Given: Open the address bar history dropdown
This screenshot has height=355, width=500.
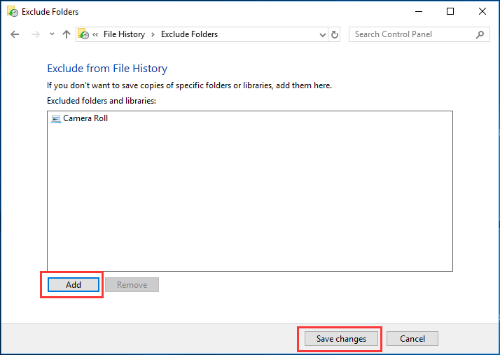Looking at the screenshot, I should coord(322,34).
